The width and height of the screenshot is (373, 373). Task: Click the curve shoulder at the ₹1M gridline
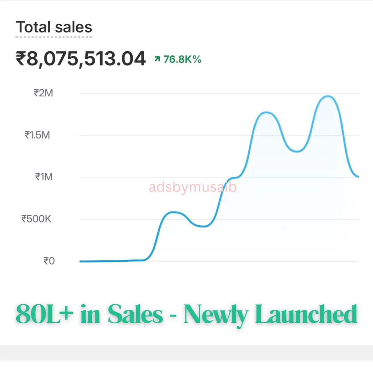point(234,178)
